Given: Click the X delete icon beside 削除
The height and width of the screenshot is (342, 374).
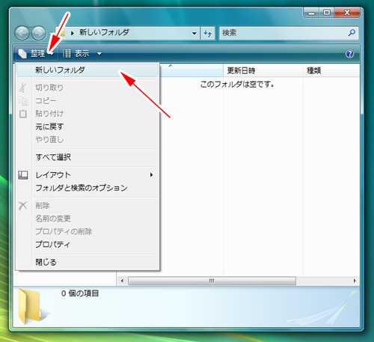Looking at the screenshot, I should coord(22,206).
